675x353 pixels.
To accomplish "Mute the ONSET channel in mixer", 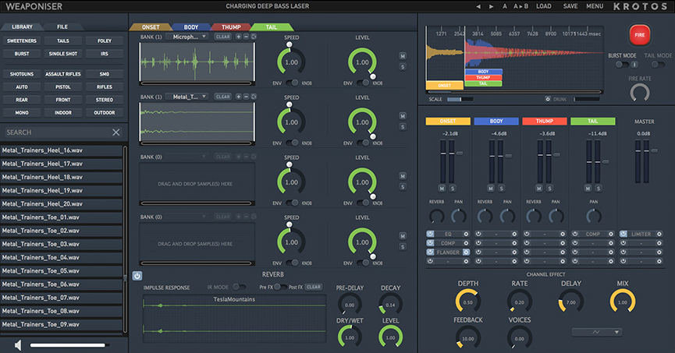I will pos(442,188).
